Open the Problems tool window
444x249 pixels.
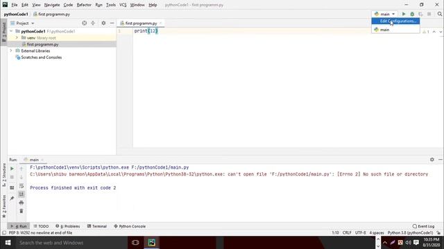[68, 226]
